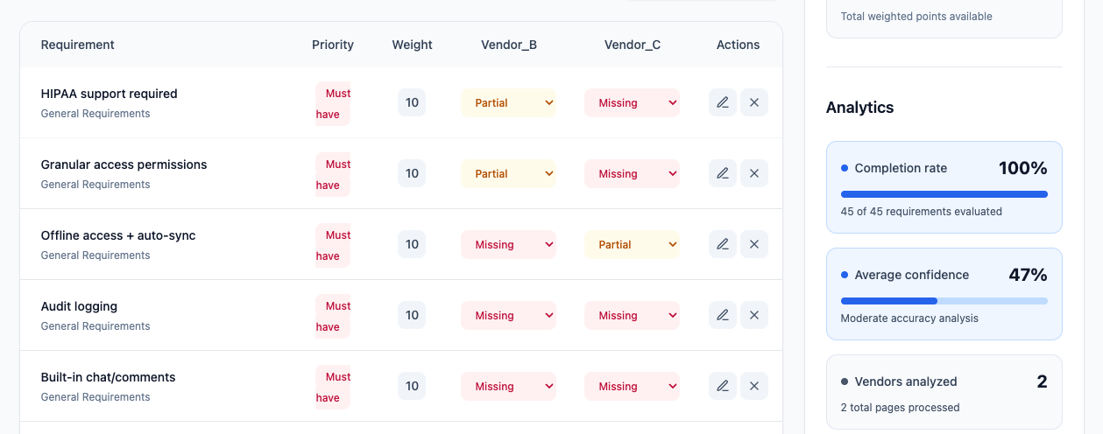This screenshot has height=434, width=1103.
Task: Select the Average confidence analytics card
Action: click(944, 294)
